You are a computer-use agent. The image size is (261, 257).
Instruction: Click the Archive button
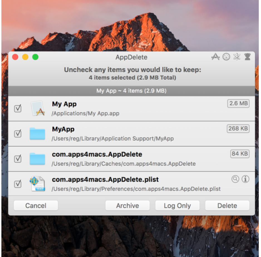pyautogui.click(x=127, y=206)
